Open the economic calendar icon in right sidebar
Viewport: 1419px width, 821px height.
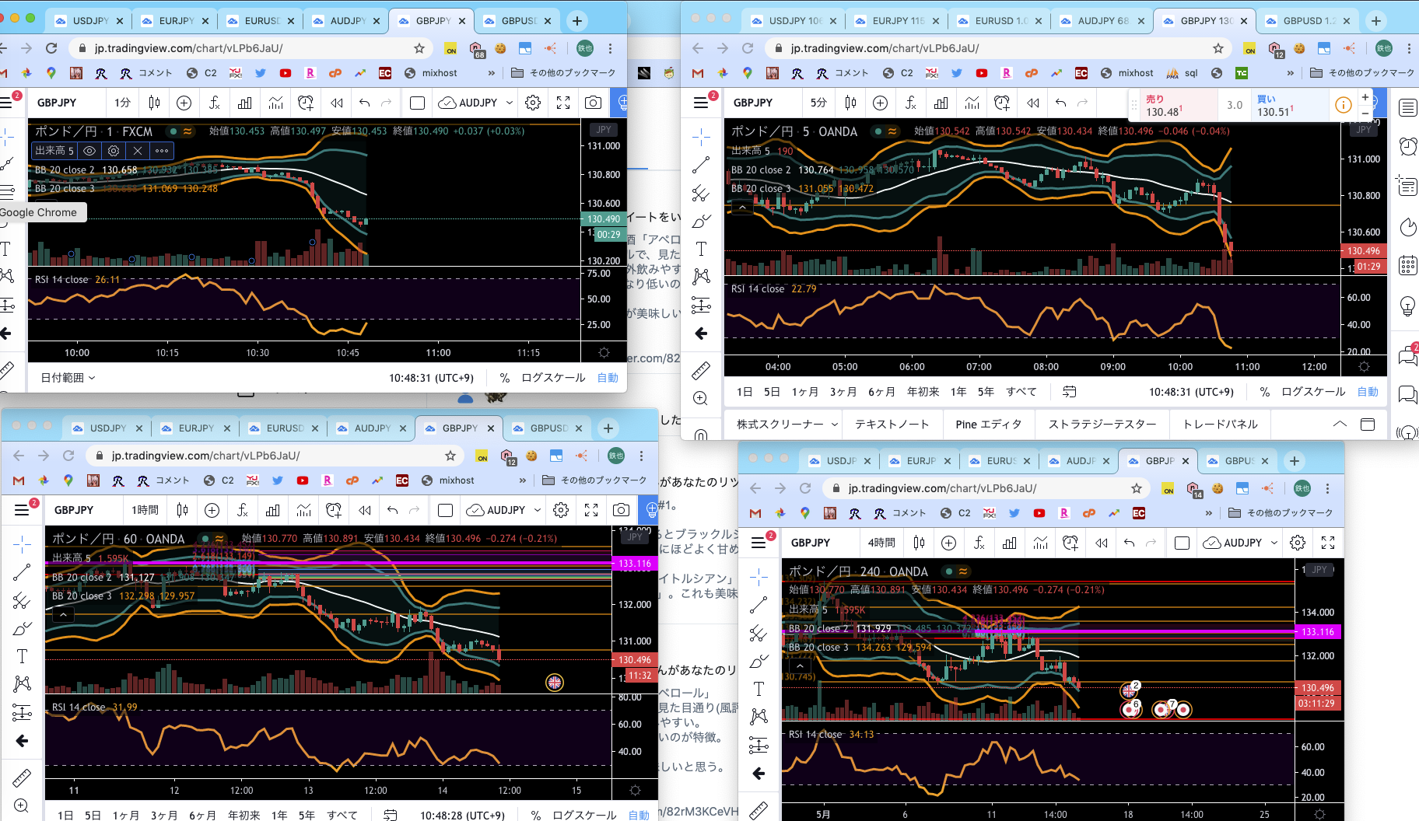coord(1407,266)
